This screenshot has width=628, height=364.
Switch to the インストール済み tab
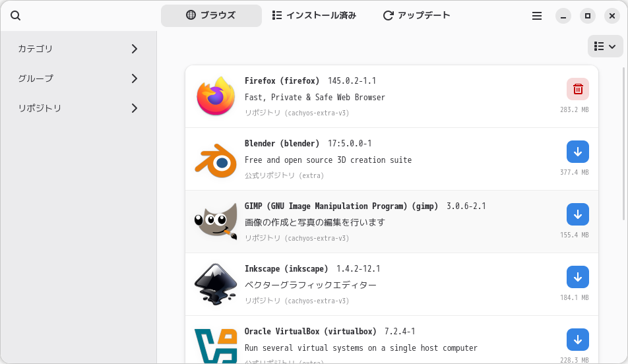pos(314,16)
